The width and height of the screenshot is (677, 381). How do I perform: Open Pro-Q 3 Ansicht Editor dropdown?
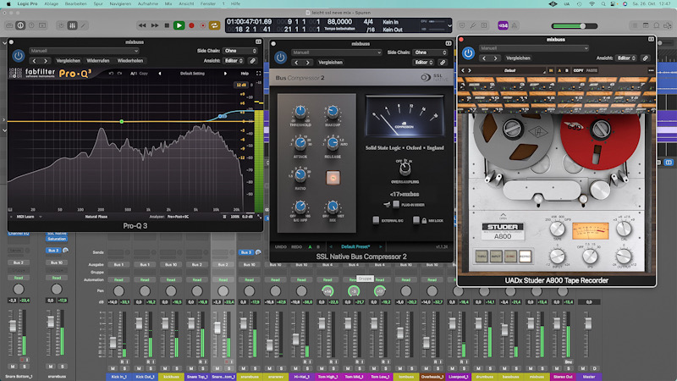tap(234, 61)
